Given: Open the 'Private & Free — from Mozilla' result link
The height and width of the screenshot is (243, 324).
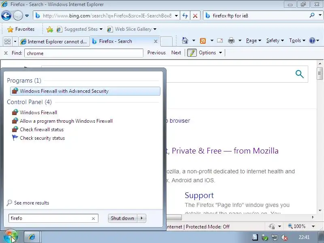Looking at the screenshot, I should (x=222, y=151).
